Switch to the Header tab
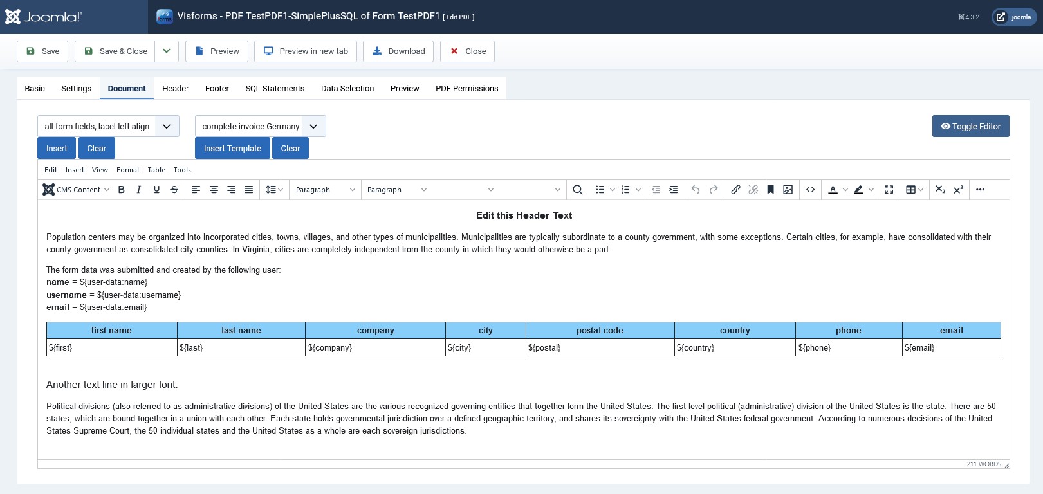Screen dimensions: 1043x494 coord(176,88)
